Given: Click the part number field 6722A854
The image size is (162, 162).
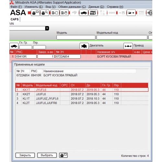Looking at the screenshot, I should point(68,57).
